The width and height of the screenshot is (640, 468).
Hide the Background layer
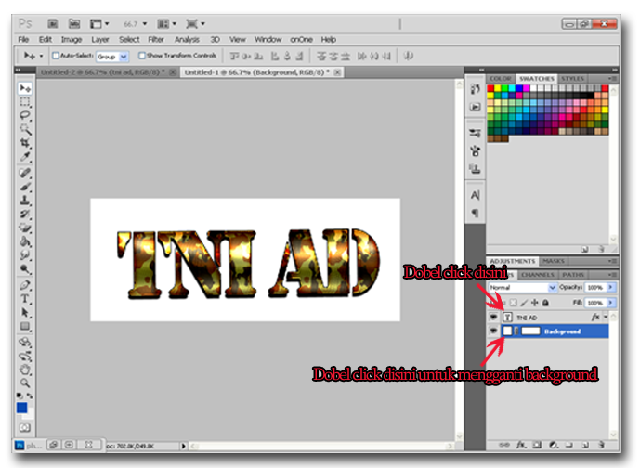493,331
